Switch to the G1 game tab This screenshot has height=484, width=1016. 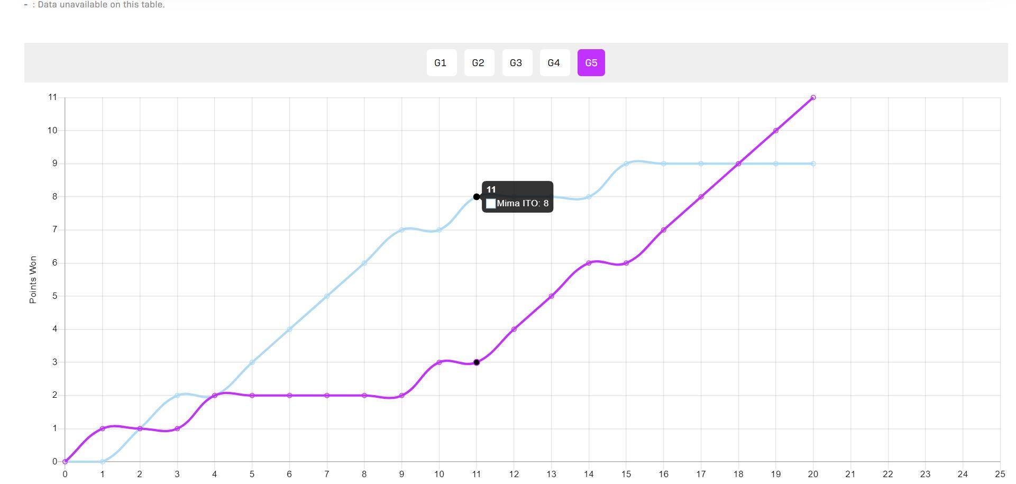tap(441, 63)
